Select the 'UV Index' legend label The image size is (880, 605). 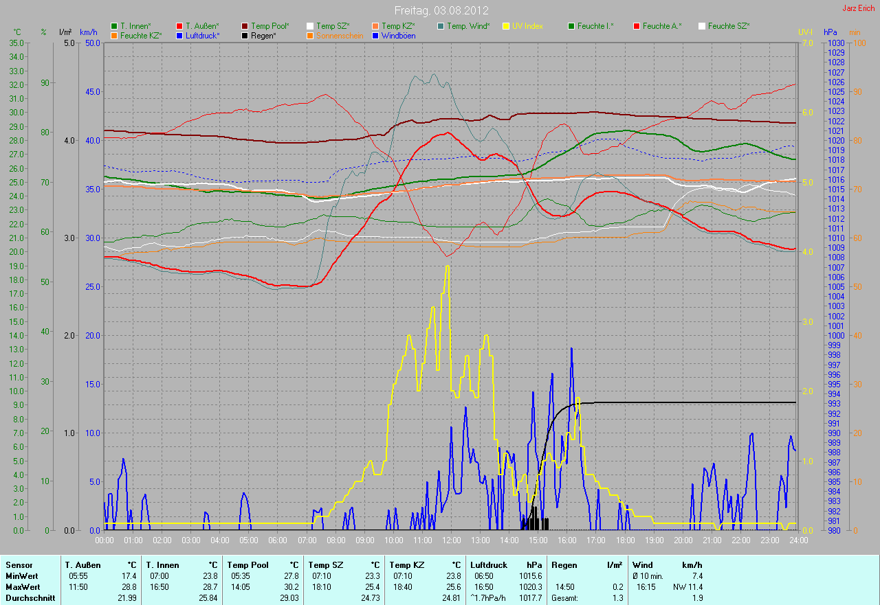527,26
